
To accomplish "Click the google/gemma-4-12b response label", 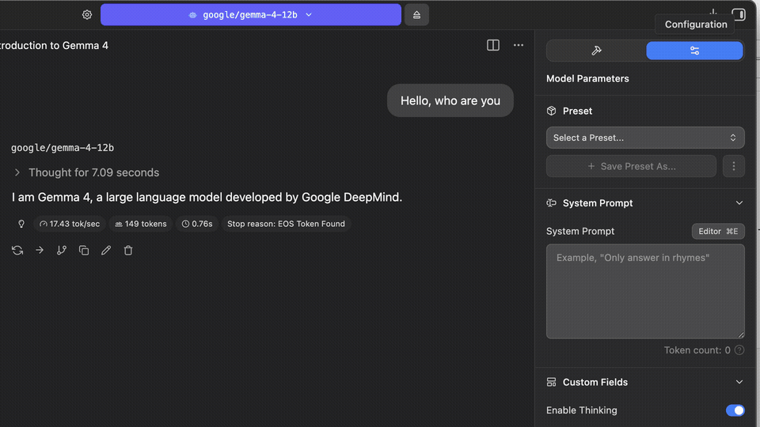I will pos(63,148).
